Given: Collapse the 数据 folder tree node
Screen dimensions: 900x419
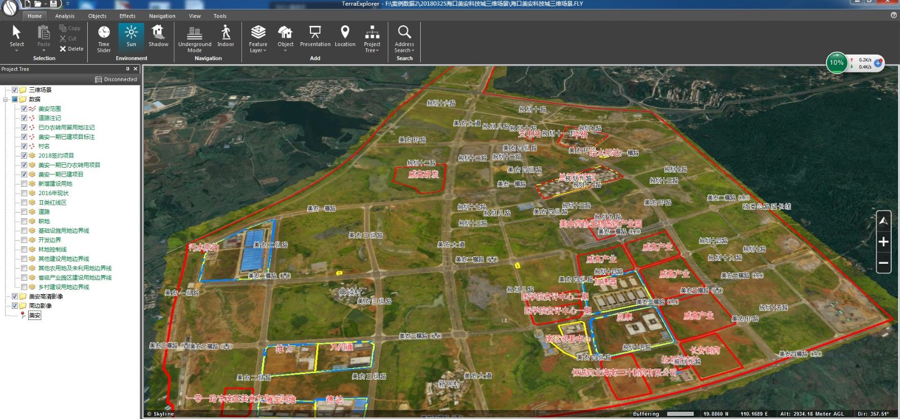Looking at the screenshot, I should 6,100.
